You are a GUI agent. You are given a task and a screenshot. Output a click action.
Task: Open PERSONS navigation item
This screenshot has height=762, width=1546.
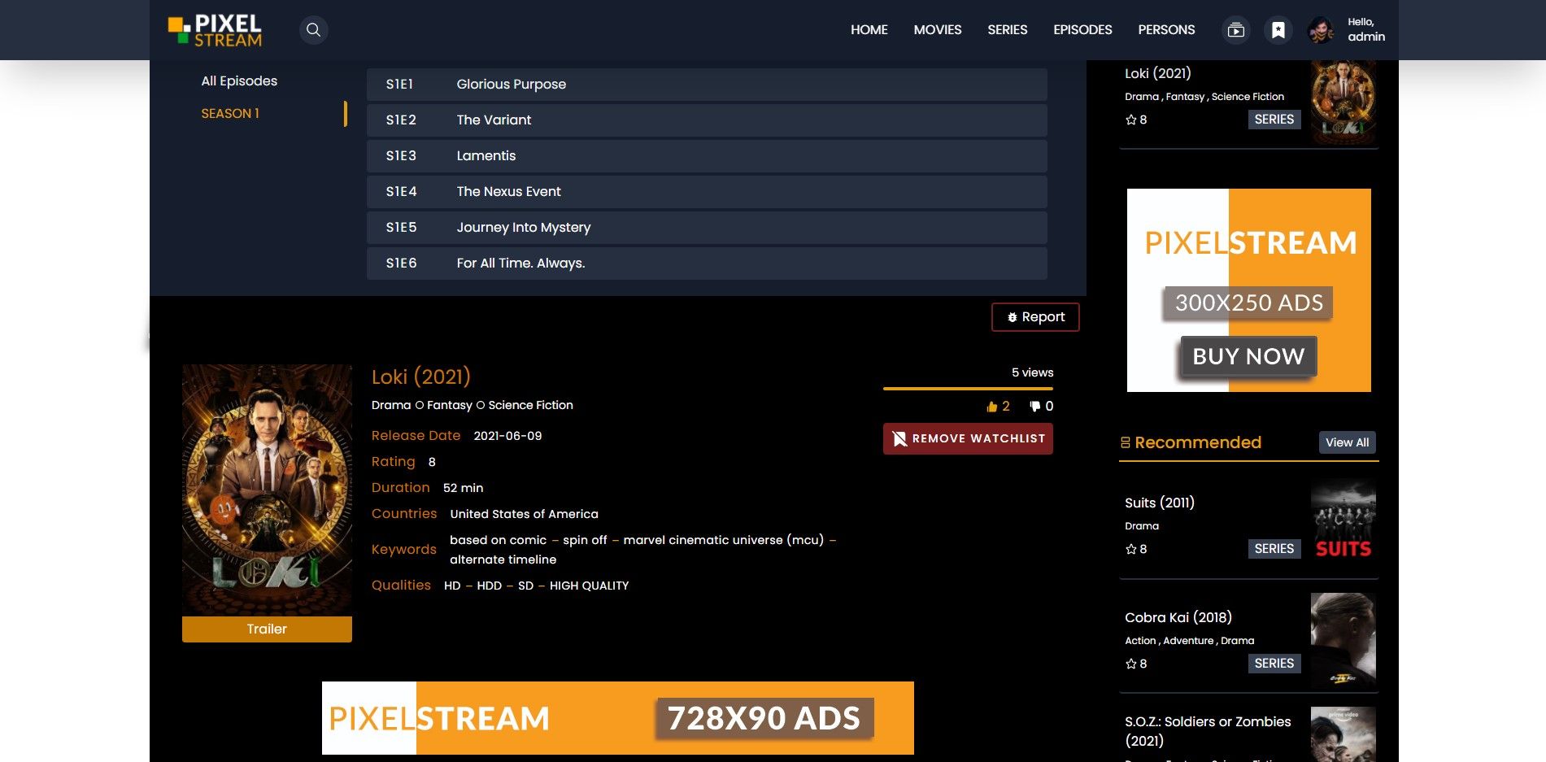tap(1166, 30)
